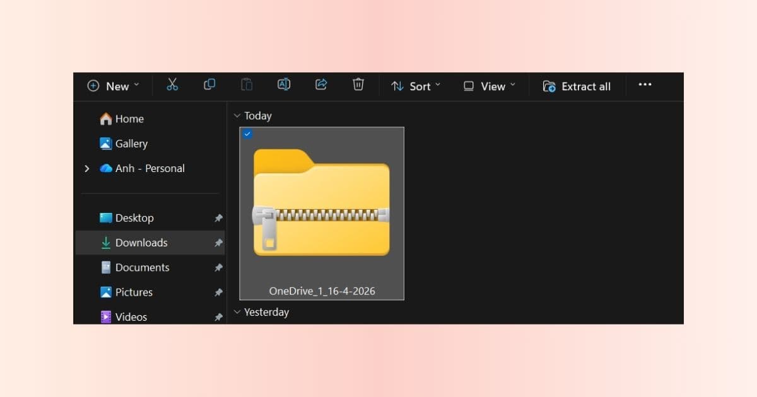Collapse the Yesterday file group
757x397 pixels.
[237, 312]
